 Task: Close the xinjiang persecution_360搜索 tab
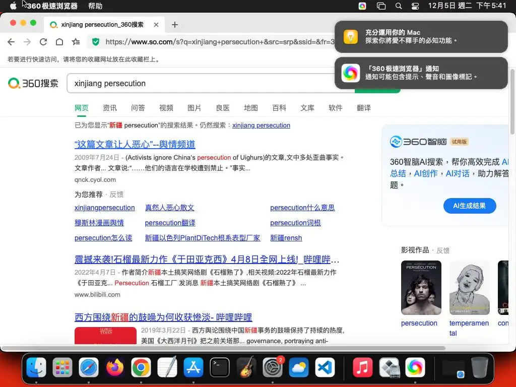(156, 25)
